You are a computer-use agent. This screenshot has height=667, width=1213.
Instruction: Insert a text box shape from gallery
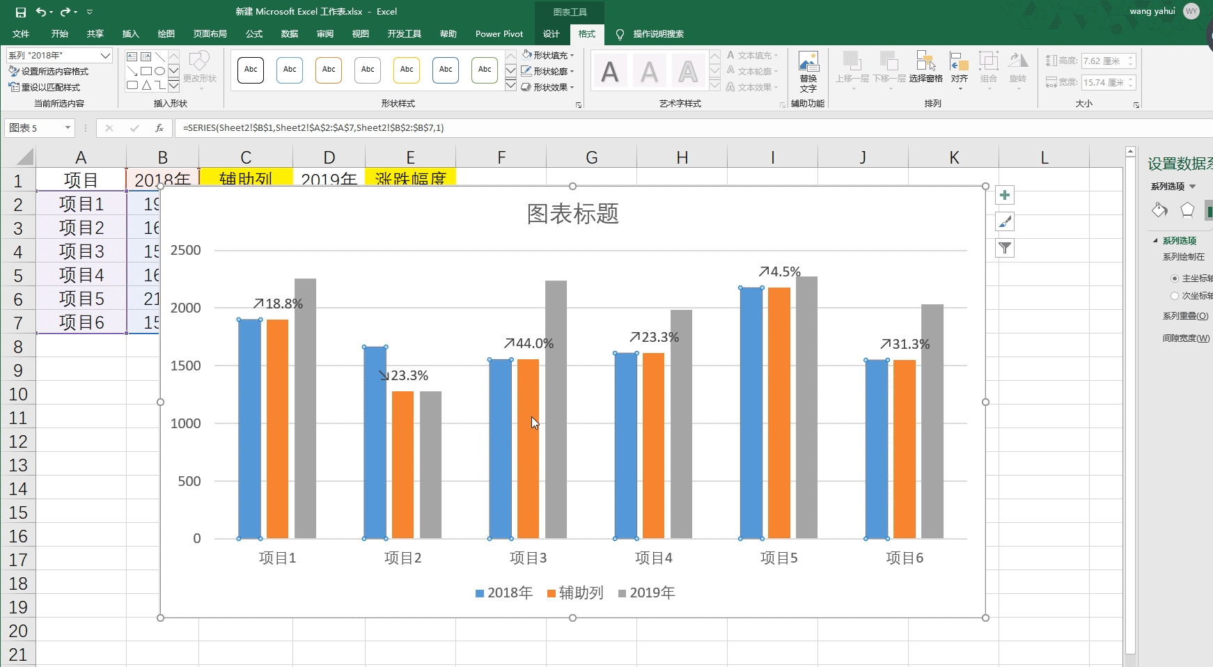[x=132, y=56]
